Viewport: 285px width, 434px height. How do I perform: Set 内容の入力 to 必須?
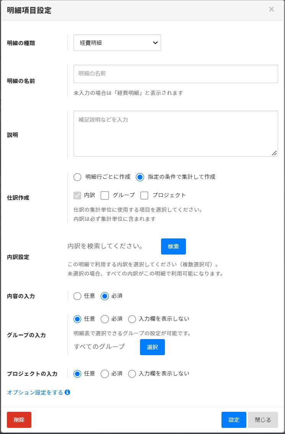click(x=105, y=296)
